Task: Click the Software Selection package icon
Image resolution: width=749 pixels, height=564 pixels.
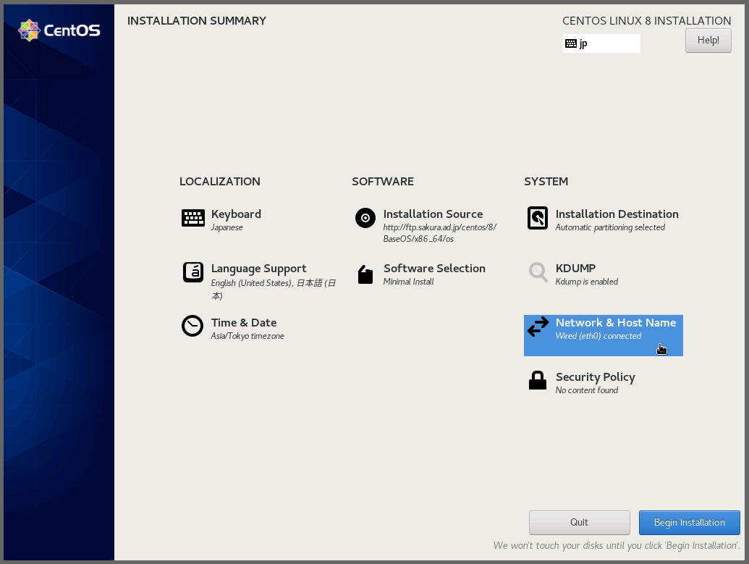Action: pyautogui.click(x=365, y=274)
